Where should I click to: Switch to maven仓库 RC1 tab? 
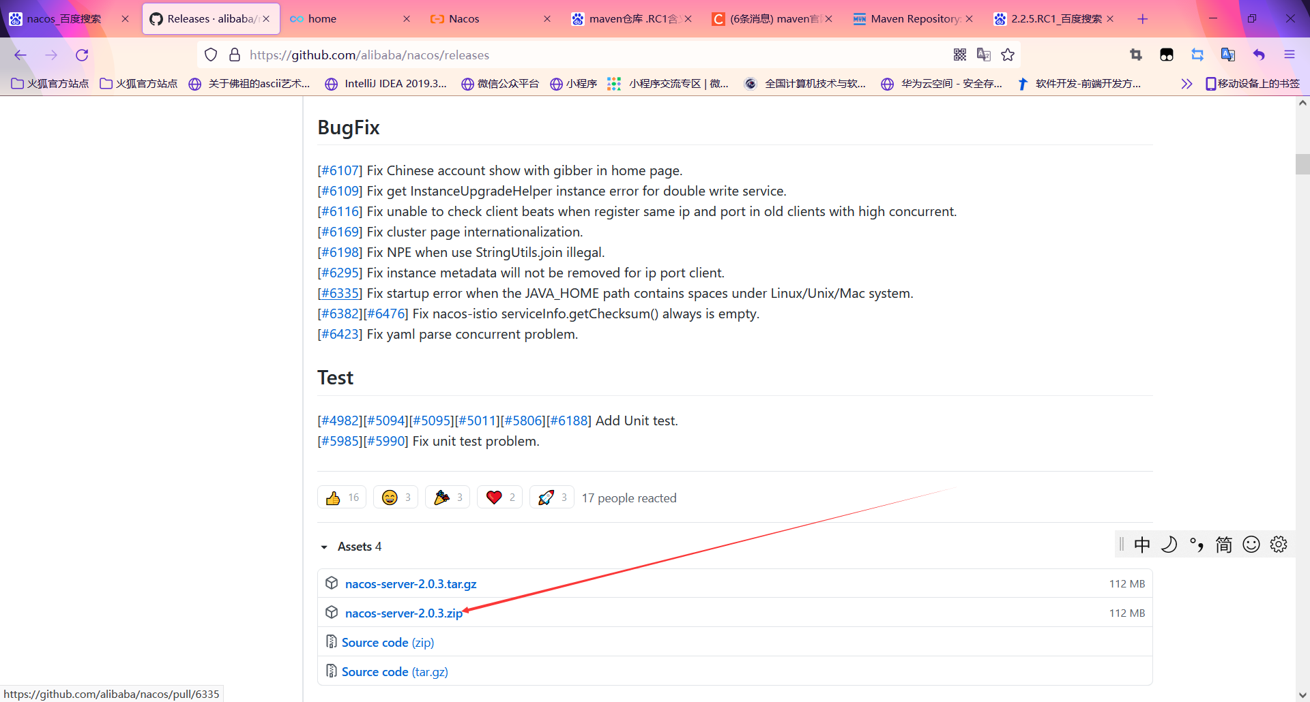(631, 19)
